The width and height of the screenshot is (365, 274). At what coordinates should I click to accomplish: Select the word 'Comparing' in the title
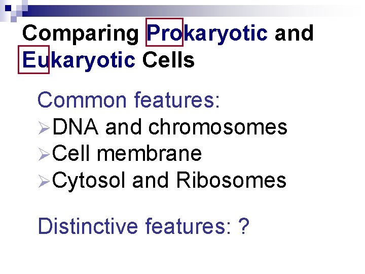pos(80,33)
